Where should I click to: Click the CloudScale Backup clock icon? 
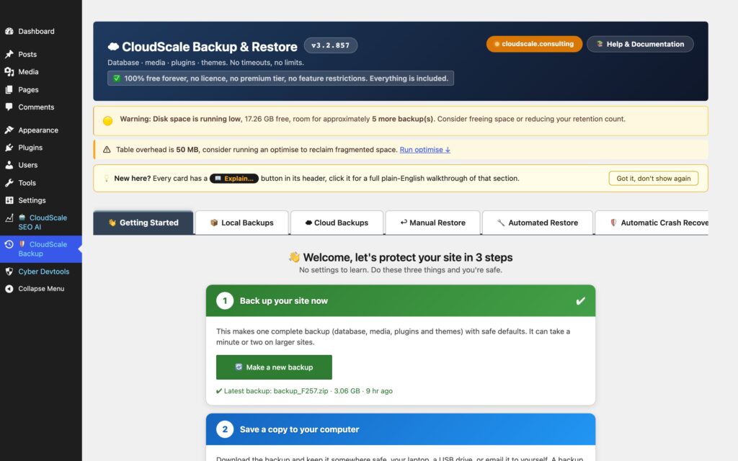coord(9,244)
